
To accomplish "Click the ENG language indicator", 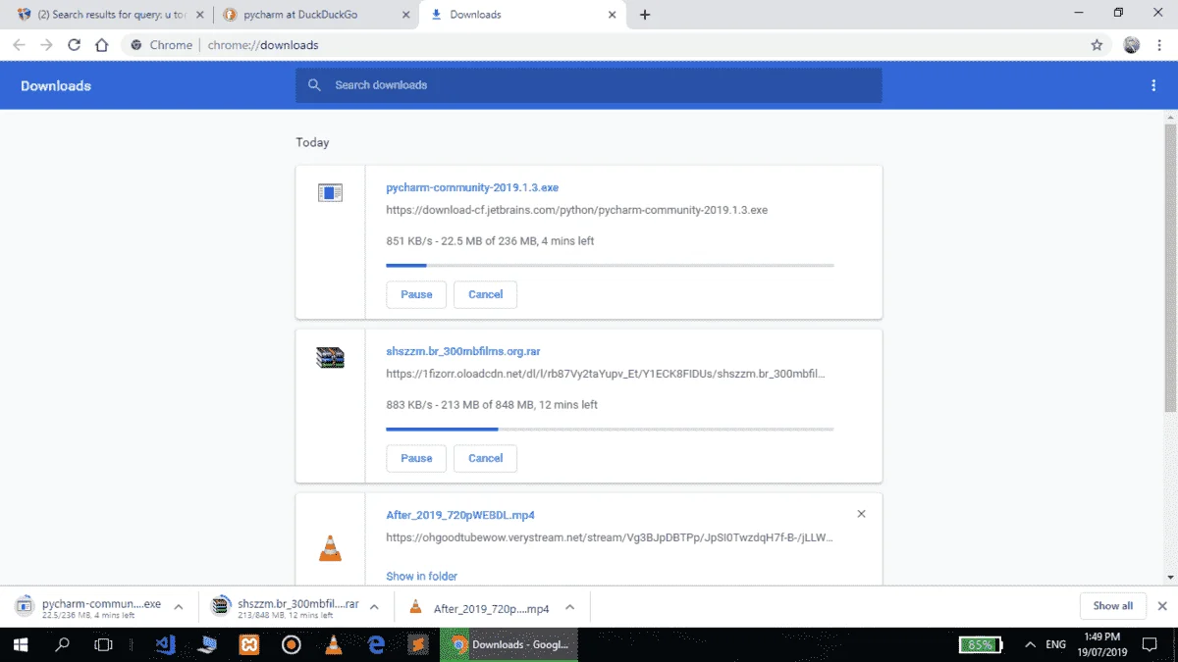I will pyautogui.click(x=1055, y=644).
